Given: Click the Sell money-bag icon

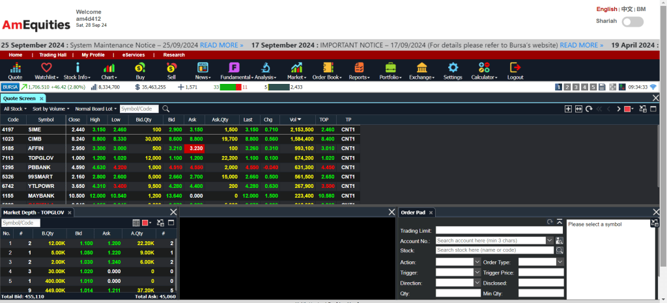Looking at the screenshot, I should pos(171,70).
